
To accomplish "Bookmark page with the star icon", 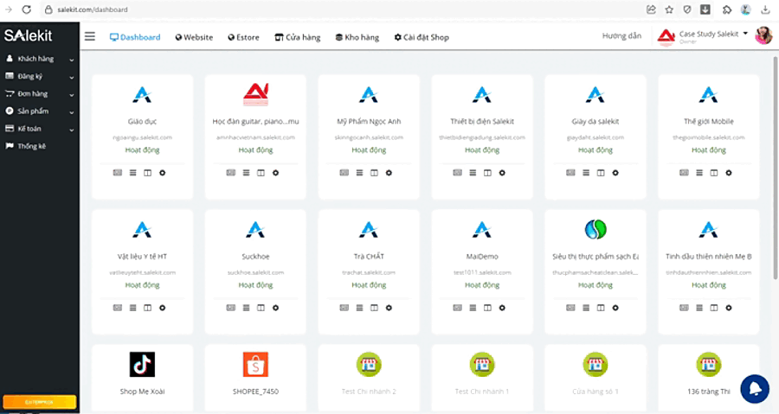I will point(669,10).
